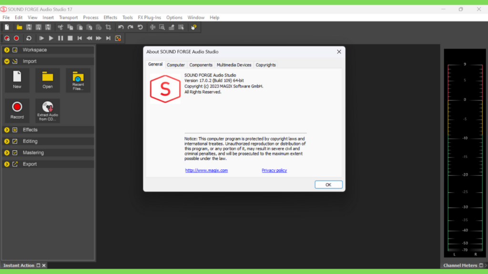Click the Redo arrow icon

131,27
